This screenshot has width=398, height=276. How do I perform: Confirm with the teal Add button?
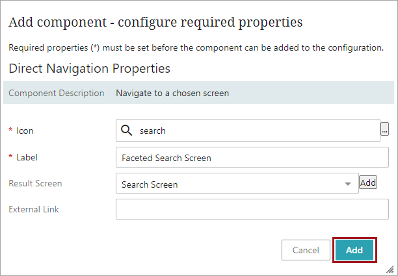point(354,250)
